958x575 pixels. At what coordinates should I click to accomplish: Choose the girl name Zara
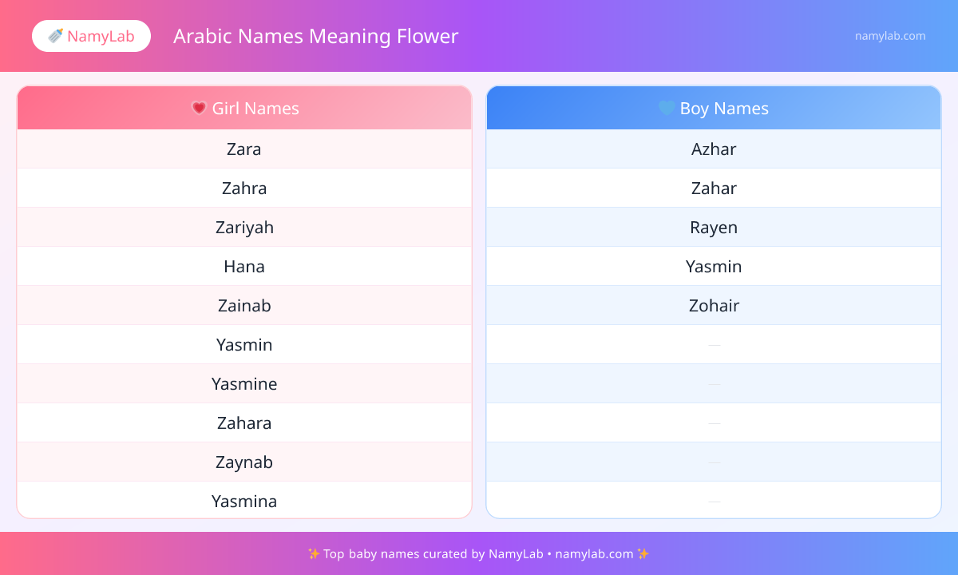point(244,149)
